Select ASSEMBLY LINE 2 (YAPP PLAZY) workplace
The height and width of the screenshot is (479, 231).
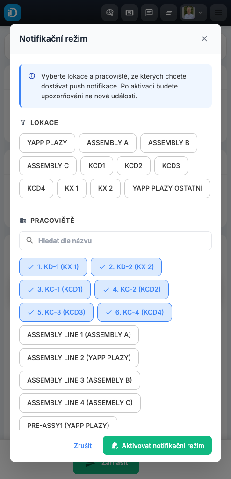(79, 357)
